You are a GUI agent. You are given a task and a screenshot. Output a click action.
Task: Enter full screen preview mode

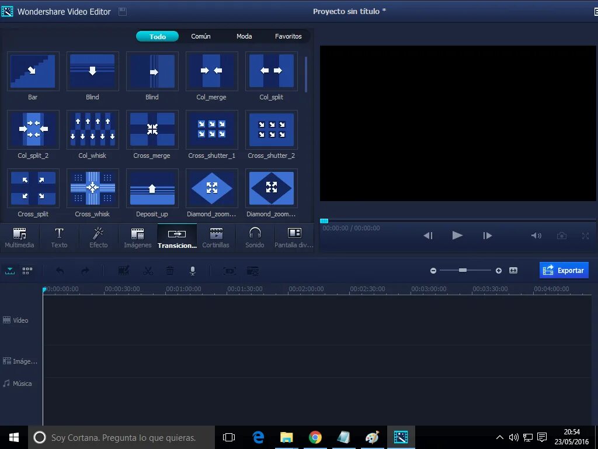tap(585, 236)
